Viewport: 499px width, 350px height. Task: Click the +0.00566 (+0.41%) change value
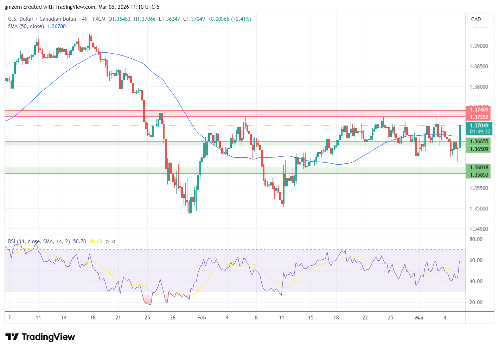[230, 19]
